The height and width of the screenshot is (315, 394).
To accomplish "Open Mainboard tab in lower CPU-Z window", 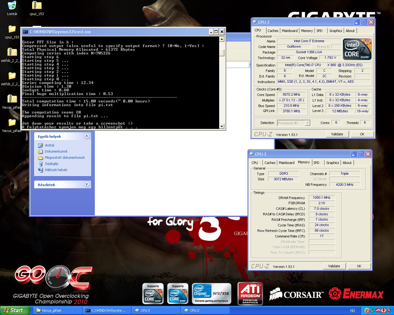I will click(x=287, y=163).
